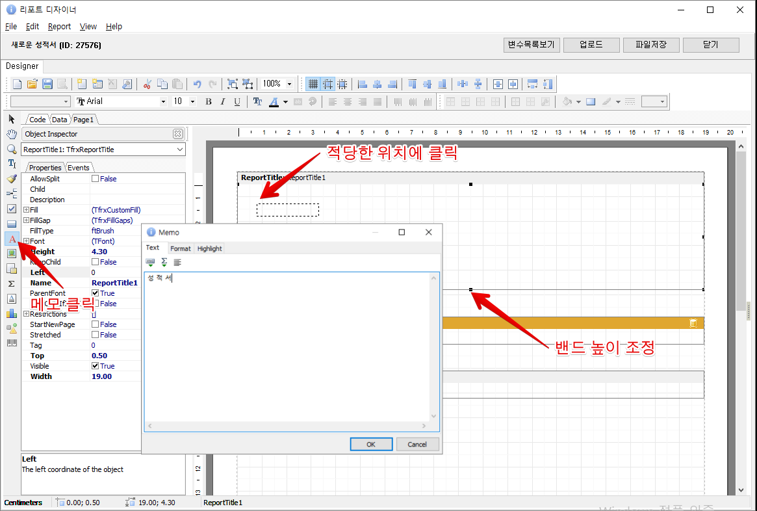Toggle the AllowSplit checkbox
The image size is (757, 511).
[x=96, y=179]
